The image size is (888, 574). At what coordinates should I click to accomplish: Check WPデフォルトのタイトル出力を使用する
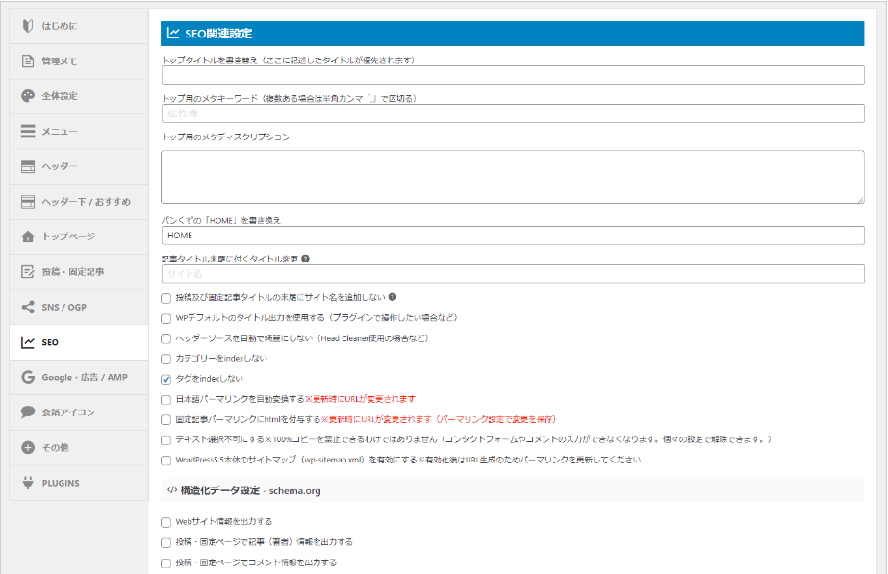tap(165, 318)
